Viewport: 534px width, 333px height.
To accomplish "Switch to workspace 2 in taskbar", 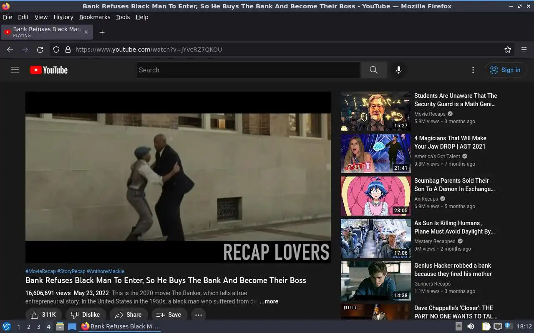I will click(28, 327).
